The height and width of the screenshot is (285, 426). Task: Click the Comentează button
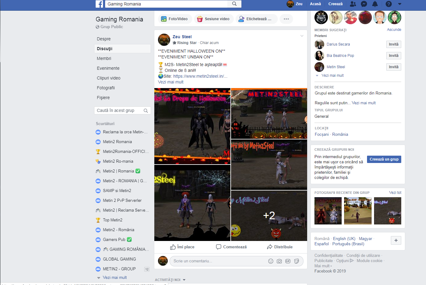[231, 247]
